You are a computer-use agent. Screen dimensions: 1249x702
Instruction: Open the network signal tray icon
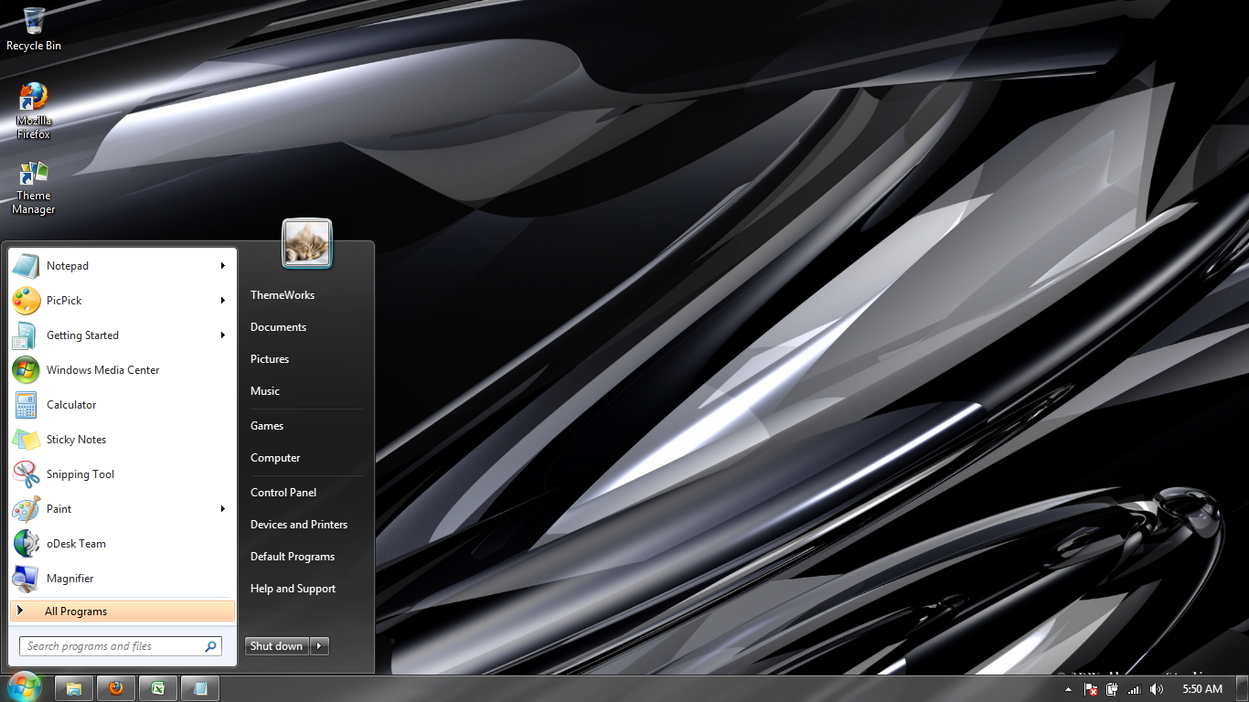(x=1135, y=689)
